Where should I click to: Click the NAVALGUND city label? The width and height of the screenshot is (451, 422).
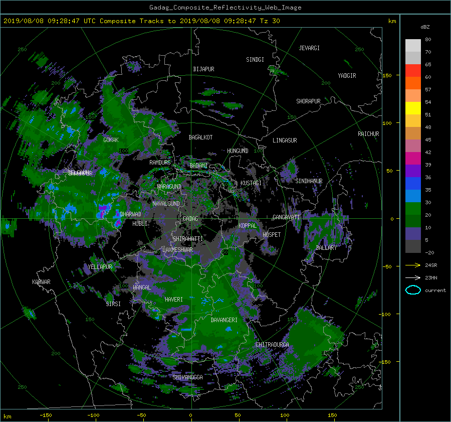point(166,204)
